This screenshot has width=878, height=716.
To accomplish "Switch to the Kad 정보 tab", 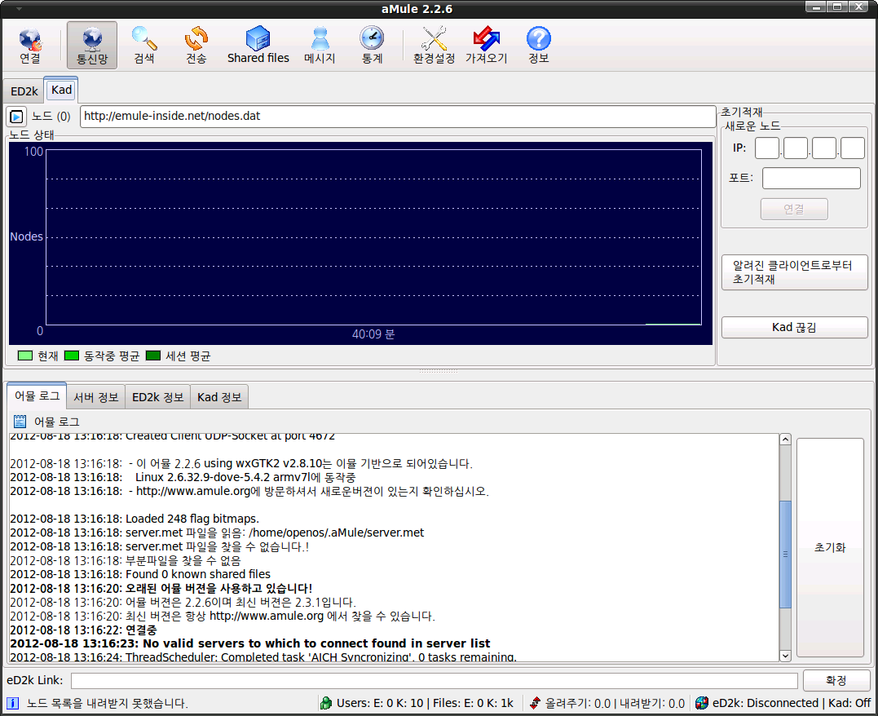I will tap(219, 397).
